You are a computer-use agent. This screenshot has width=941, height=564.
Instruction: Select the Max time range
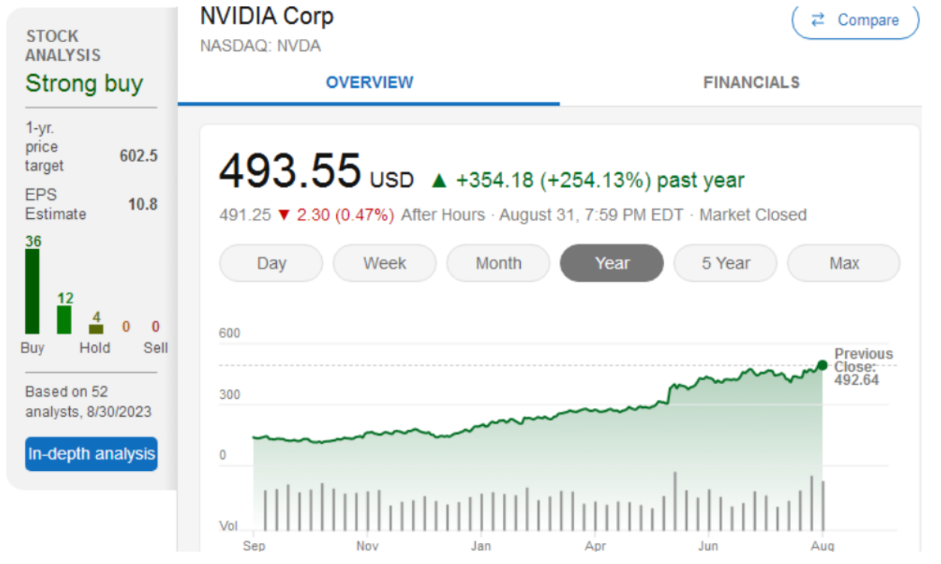[843, 263]
